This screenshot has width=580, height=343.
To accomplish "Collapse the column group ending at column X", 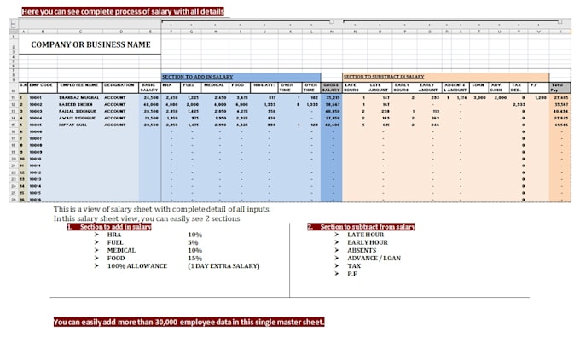I will pos(560,22).
